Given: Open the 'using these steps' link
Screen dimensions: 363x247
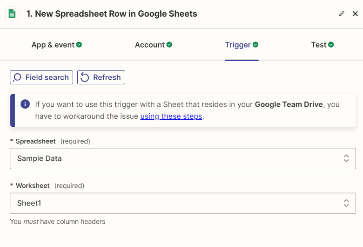Looking at the screenshot, I should click(x=171, y=116).
